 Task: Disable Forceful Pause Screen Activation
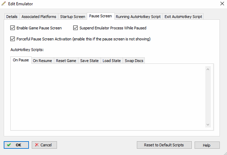[12, 39]
